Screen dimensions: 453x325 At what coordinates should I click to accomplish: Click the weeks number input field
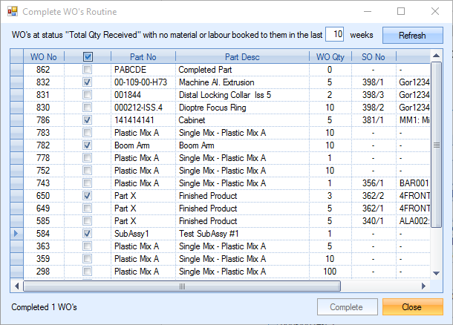tap(336, 34)
